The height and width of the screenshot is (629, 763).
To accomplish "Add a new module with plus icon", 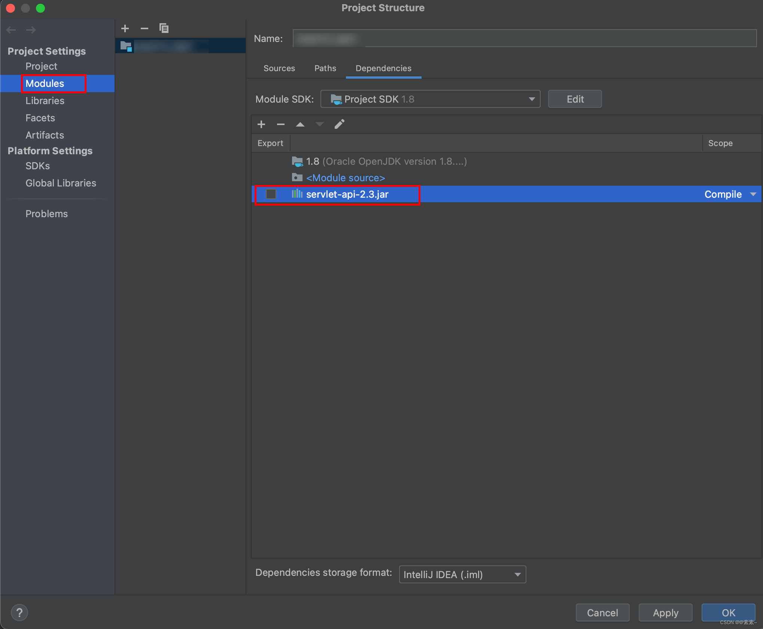I will [x=125, y=28].
